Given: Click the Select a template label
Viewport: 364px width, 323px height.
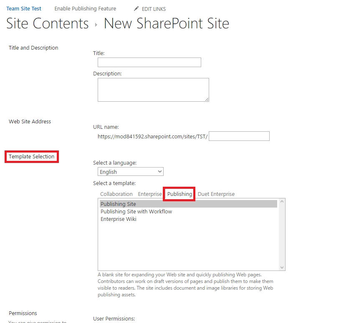Looking at the screenshot, I should point(114,183).
